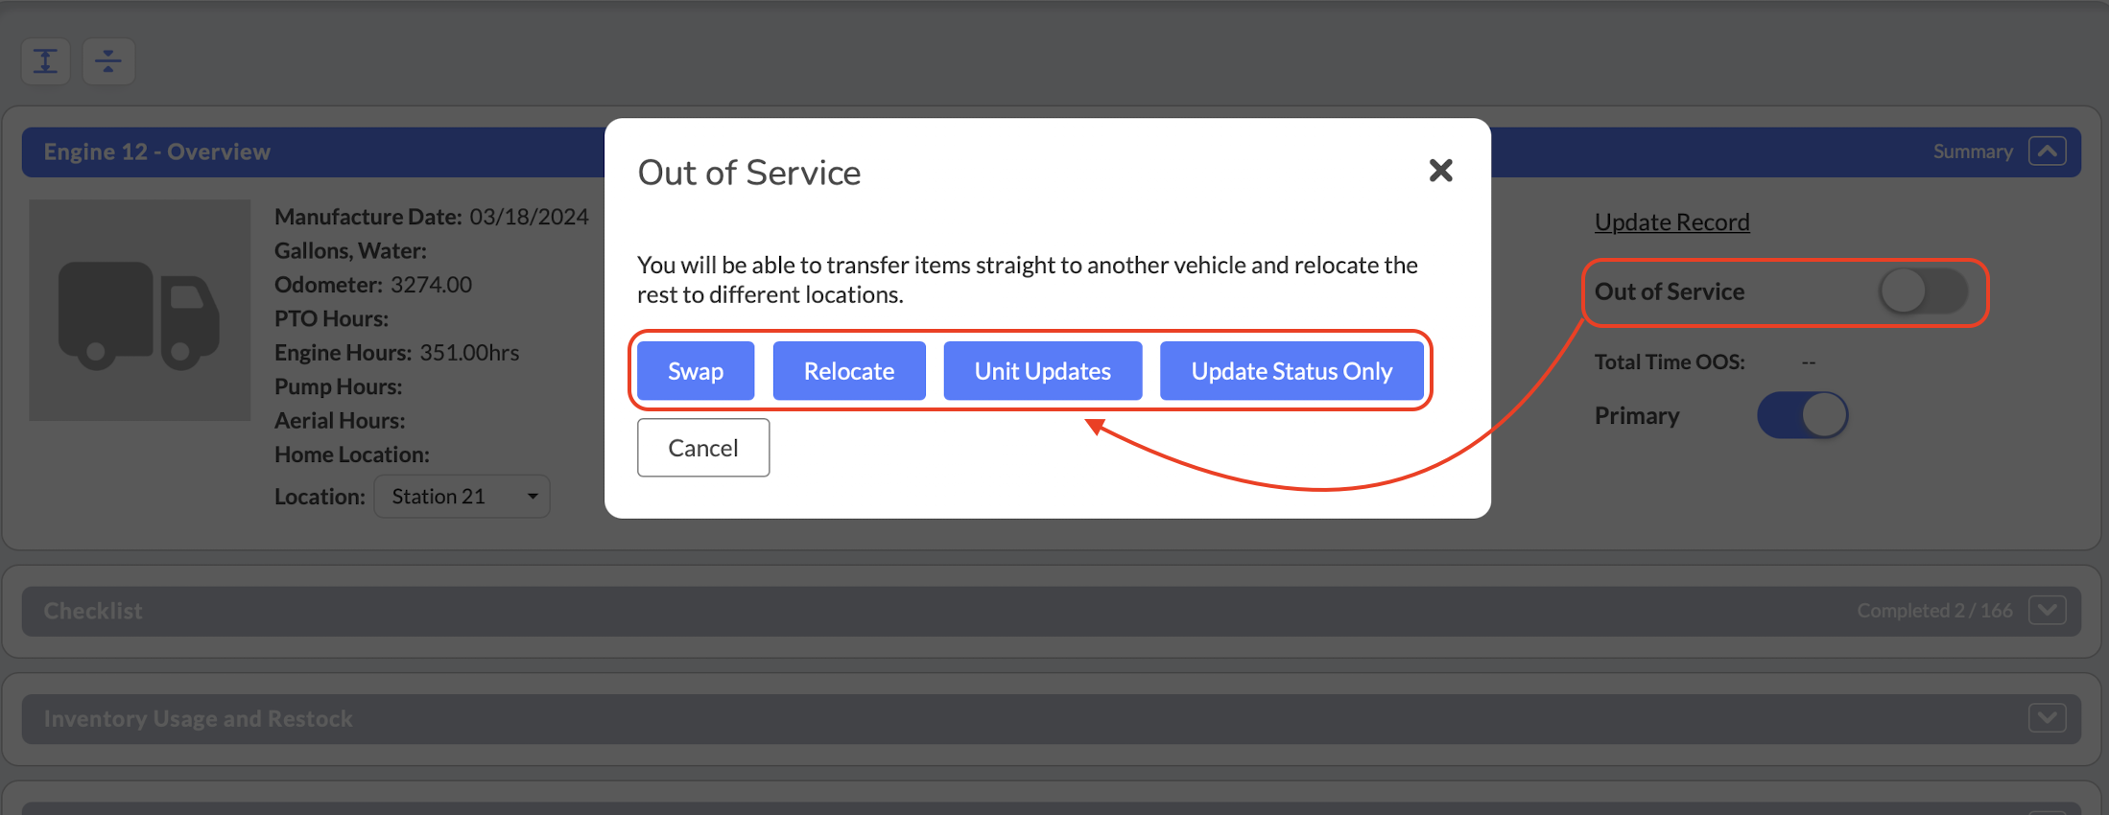The width and height of the screenshot is (2109, 815).
Task: Click Update Status Only
Action: (1291, 371)
